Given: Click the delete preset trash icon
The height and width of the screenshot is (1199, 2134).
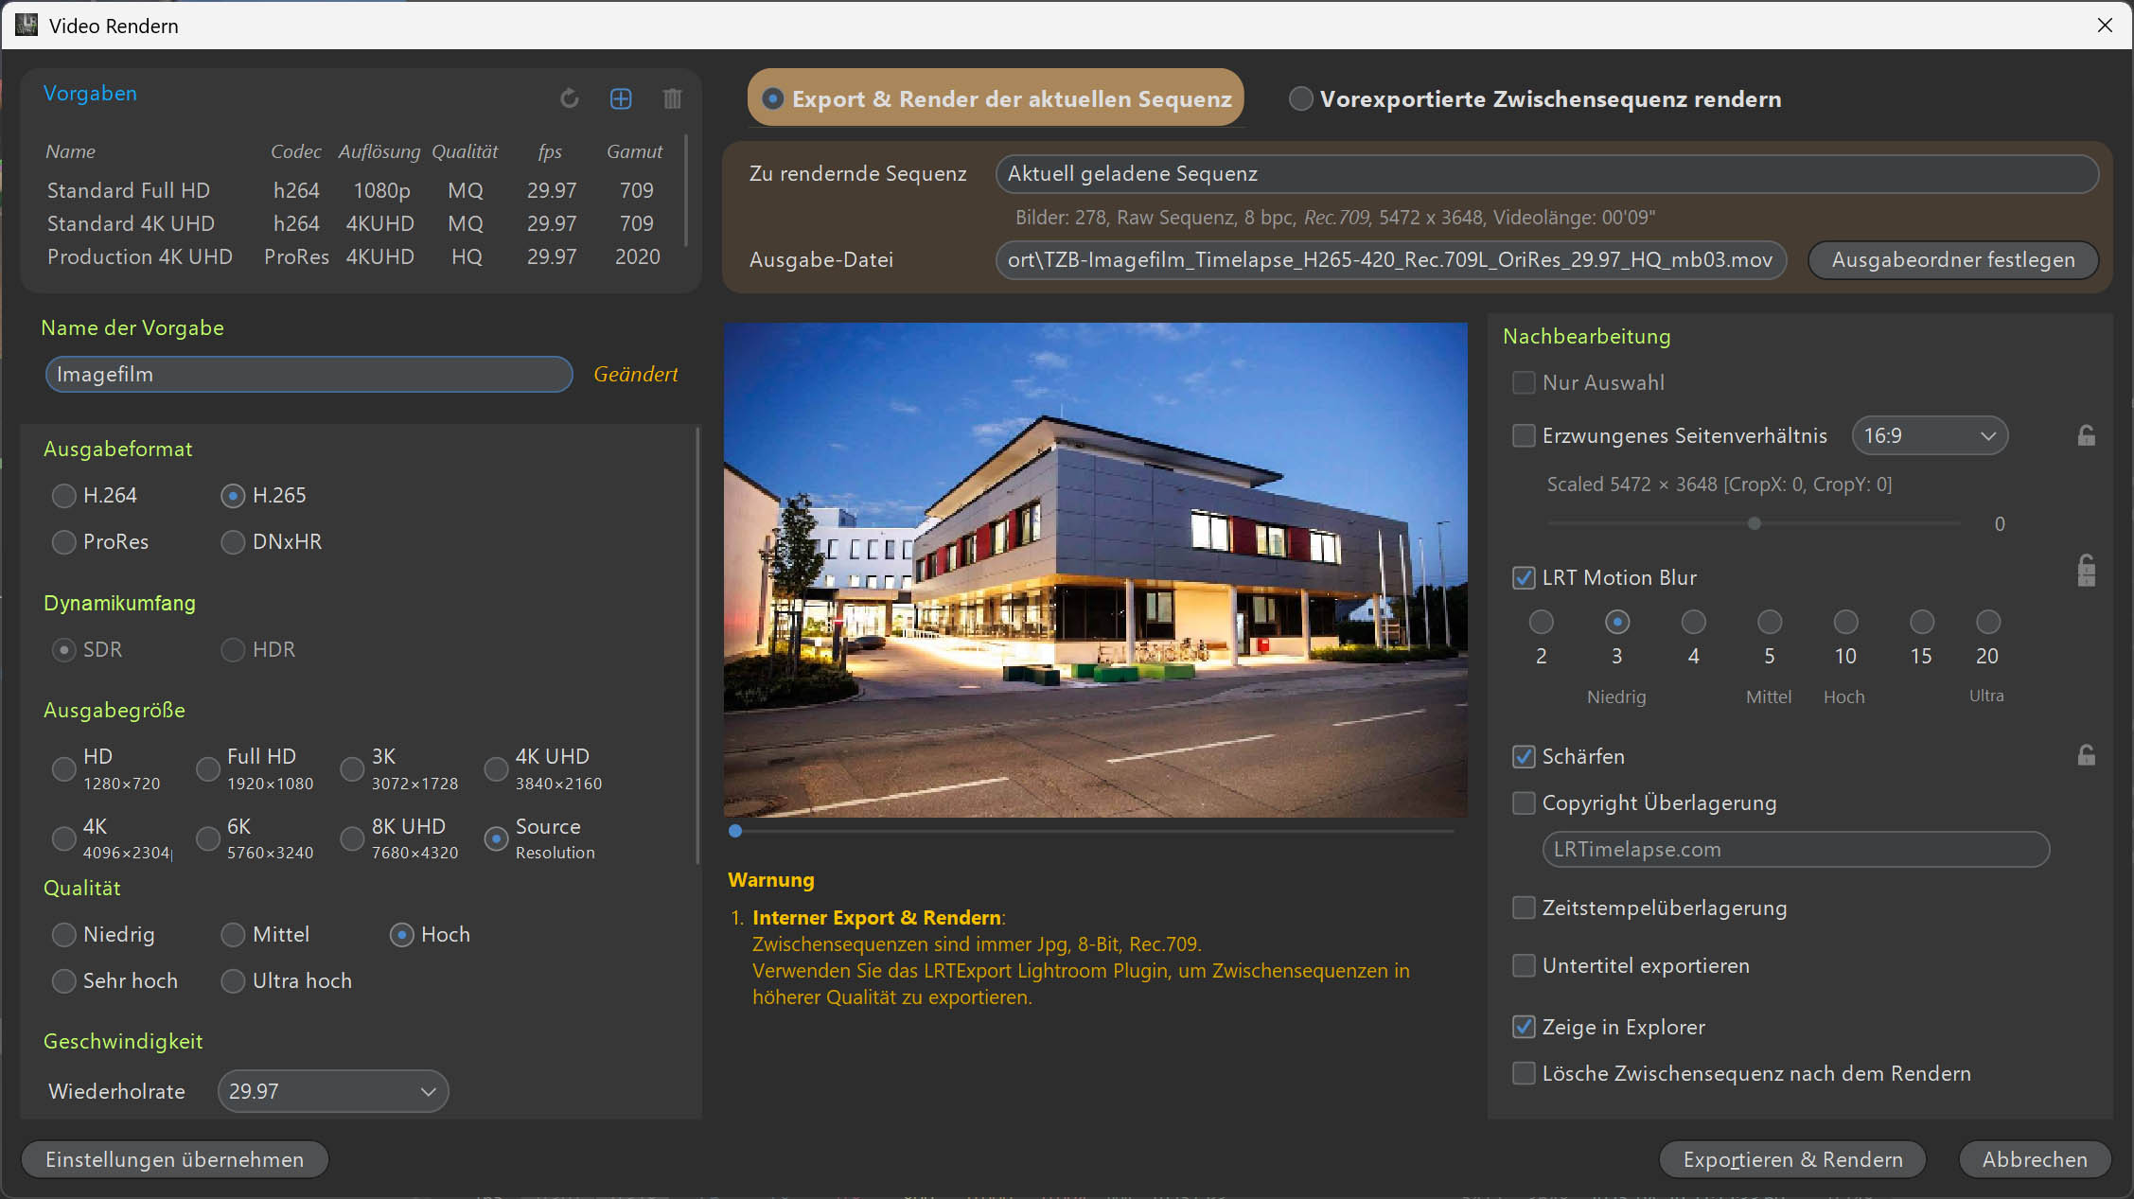Looking at the screenshot, I should pyautogui.click(x=672, y=98).
